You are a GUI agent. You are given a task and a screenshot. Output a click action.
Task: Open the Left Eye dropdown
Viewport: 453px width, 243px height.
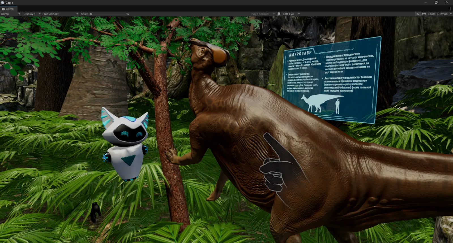[291, 14]
